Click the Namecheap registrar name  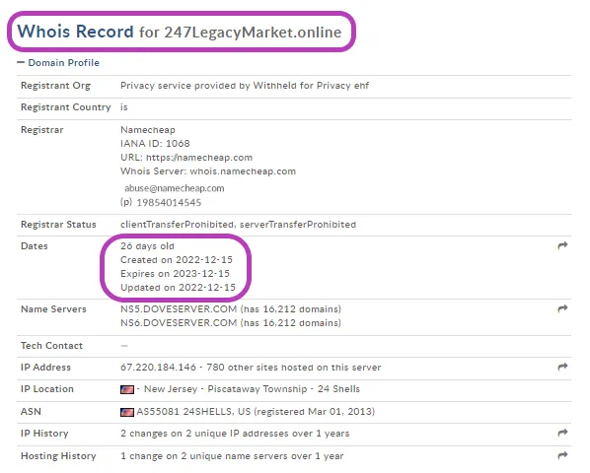148,130
